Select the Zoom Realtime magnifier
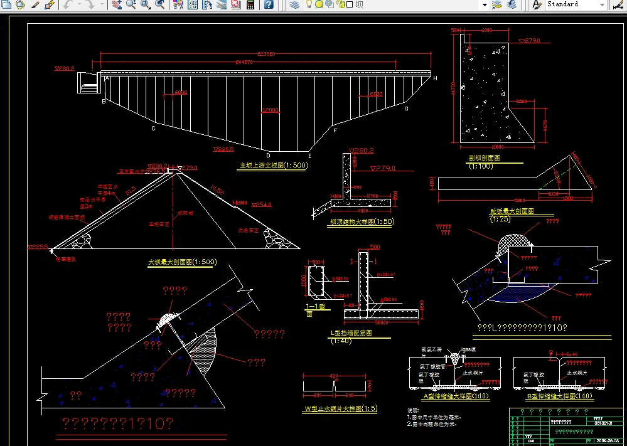 pyautogui.click(x=131, y=4)
